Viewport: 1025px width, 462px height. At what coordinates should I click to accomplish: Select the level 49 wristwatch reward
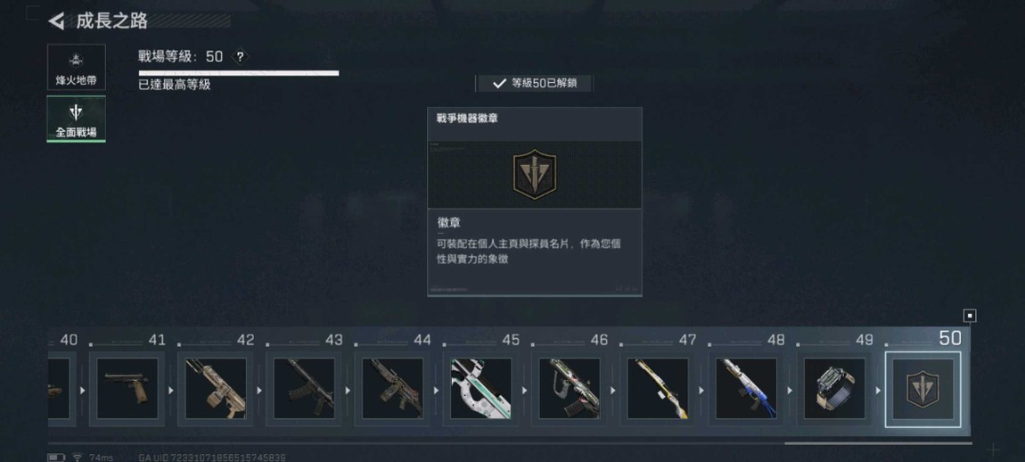pos(834,389)
